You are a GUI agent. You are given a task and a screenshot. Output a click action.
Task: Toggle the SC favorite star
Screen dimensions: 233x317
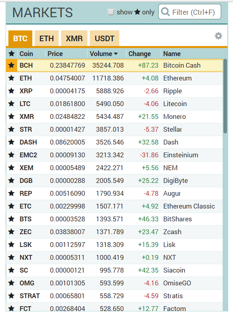click(x=12, y=270)
